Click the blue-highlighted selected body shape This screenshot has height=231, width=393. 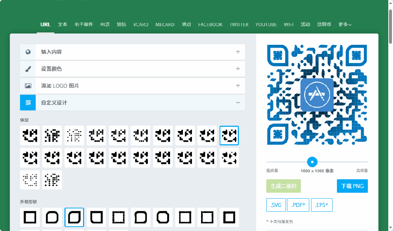[229, 136]
